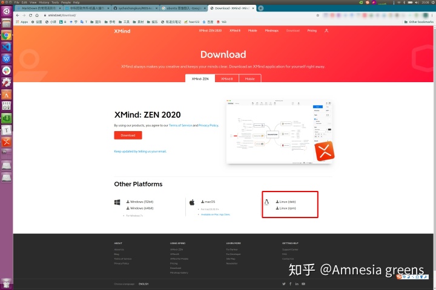Open the History menu
Image resolution: width=436 pixels, height=290 pixels.
click(44, 2)
